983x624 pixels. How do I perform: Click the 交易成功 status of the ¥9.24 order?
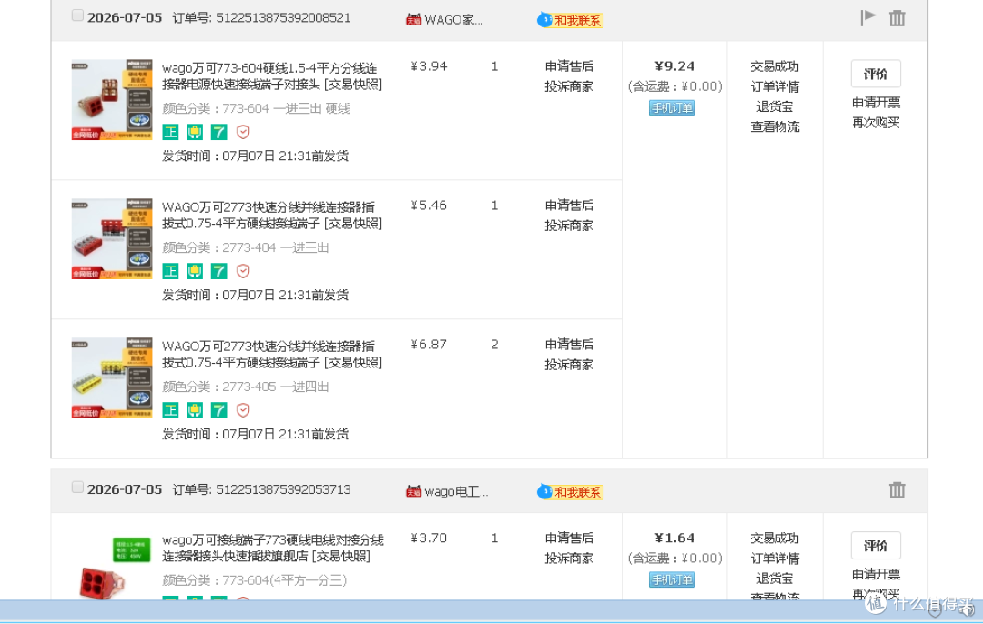point(775,66)
